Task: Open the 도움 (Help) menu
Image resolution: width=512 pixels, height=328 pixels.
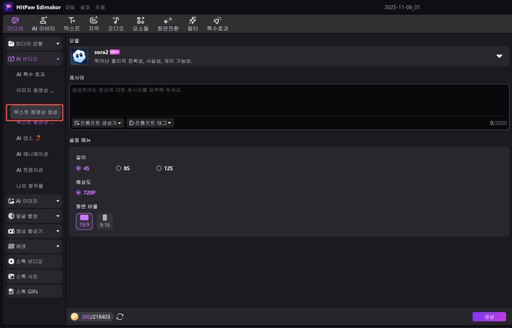Action: 100,7
